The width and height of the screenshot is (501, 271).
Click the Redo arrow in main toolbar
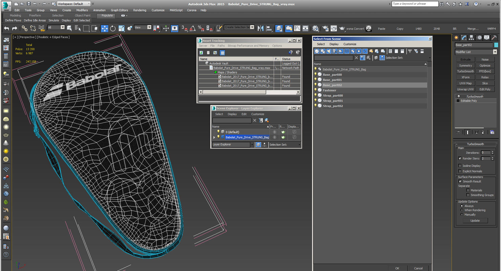pos(15,28)
